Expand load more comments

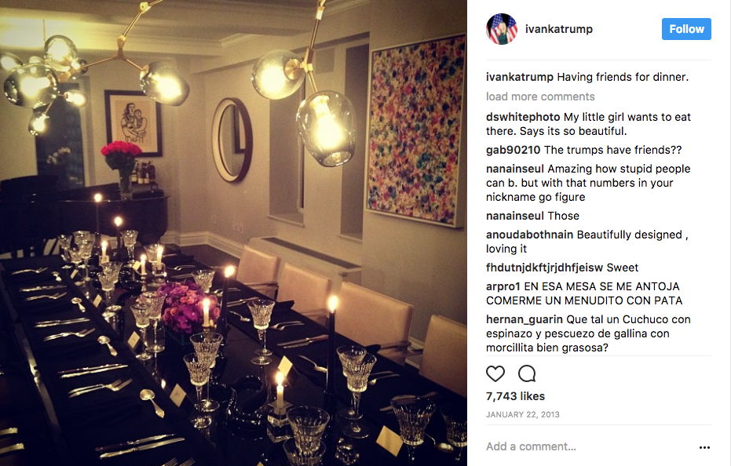tap(540, 96)
